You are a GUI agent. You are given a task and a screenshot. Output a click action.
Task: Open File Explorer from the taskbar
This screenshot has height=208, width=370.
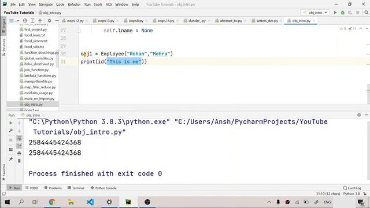coord(71,202)
